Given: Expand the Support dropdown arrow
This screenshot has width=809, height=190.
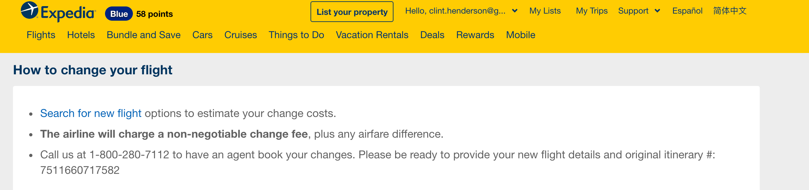Looking at the screenshot, I should [x=657, y=11].
